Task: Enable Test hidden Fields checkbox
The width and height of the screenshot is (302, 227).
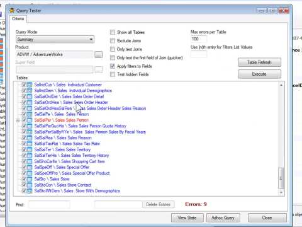Action: click(x=113, y=74)
